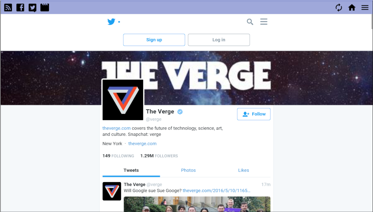Switch to the Photos tab
The image size is (373, 212).
(188, 170)
